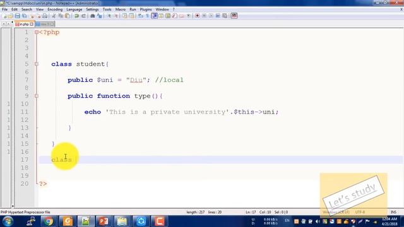Screen dimensions: 404x227
Task: Collapse the <?php block fold marker on line 1
Action: (37, 32)
